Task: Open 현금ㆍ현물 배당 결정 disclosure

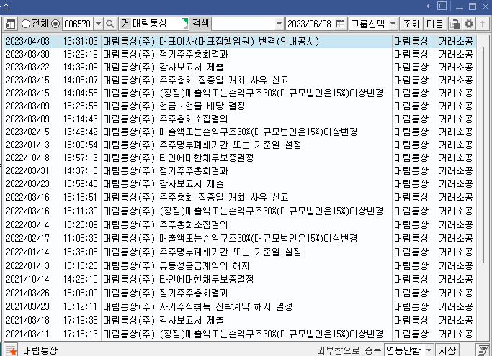Action: (174, 106)
